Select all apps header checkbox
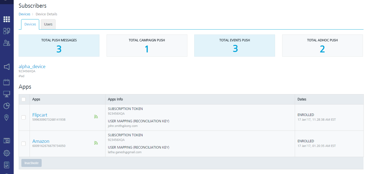 (x=24, y=99)
